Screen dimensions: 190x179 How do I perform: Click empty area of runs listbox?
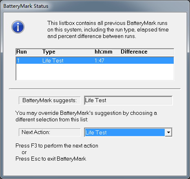[x=95, y=72]
